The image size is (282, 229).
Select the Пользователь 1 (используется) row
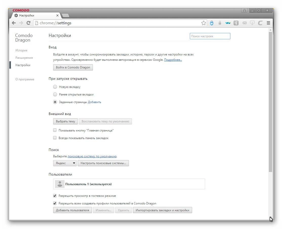[x=129, y=184]
